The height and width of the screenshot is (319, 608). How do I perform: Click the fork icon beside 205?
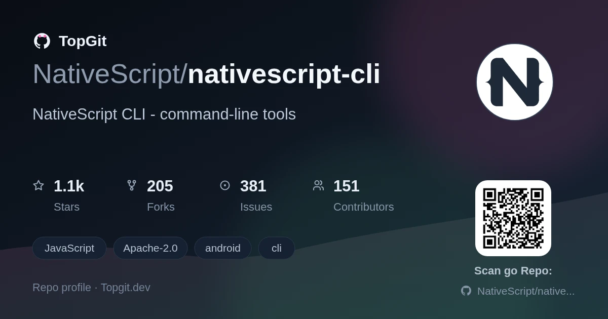coord(132,185)
